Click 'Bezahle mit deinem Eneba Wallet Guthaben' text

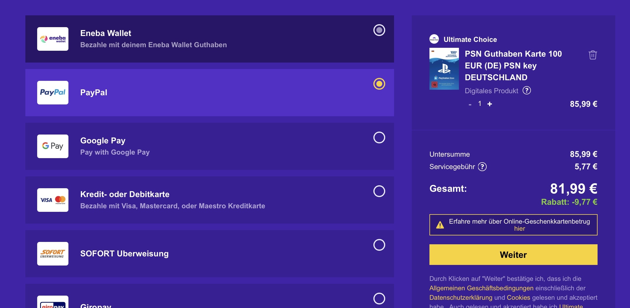(153, 45)
